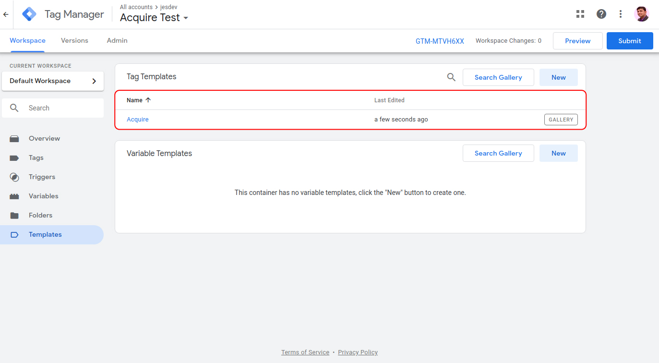Expand the Acquire Test container dropdown

pyautogui.click(x=186, y=18)
